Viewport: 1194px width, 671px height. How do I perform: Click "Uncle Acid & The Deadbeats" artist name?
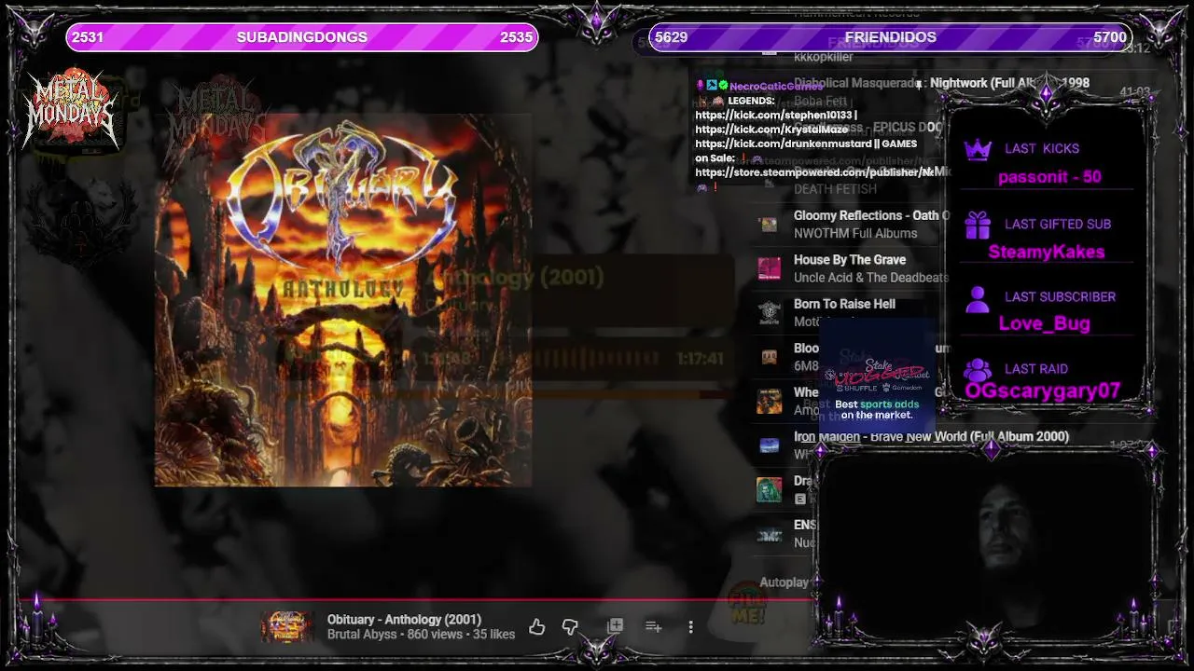(871, 277)
